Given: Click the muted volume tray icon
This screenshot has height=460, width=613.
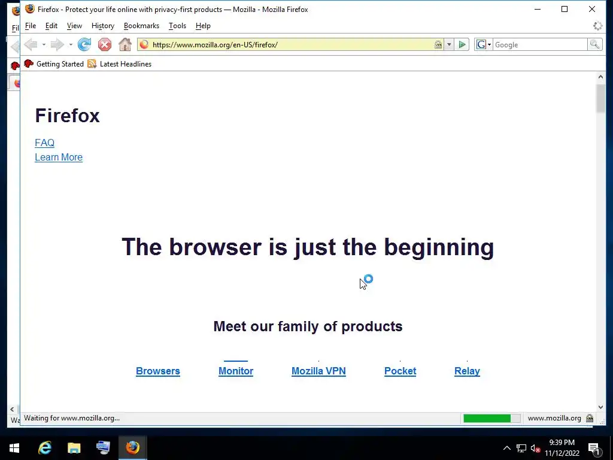Looking at the screenshot, I should [x=536, y=448].
